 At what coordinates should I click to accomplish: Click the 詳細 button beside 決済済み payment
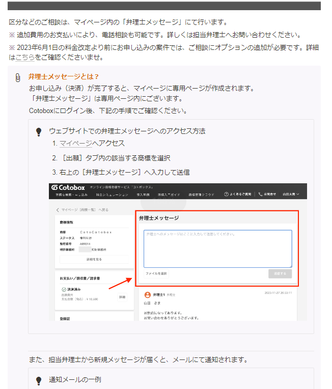click(x=122, y=297)
